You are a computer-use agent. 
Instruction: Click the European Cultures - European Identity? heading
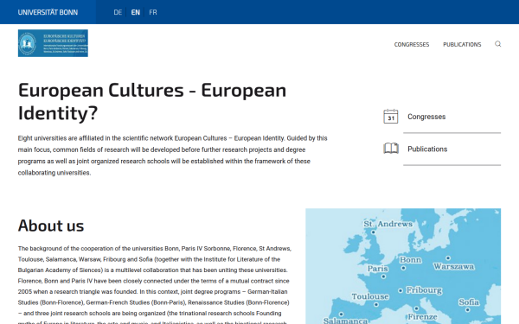(152, 101)
